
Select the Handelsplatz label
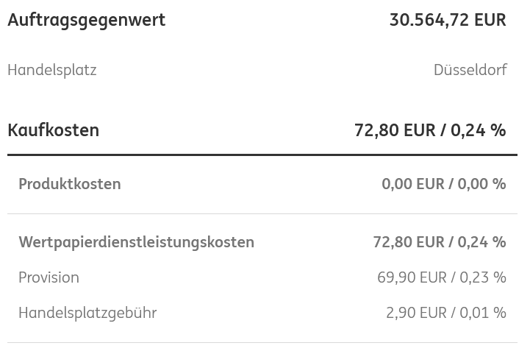tap(51, 70)
